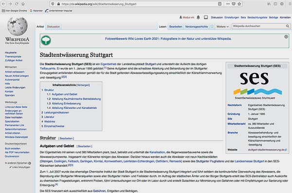Click the browser forward arrow
This screenshot has width=292, height=193.
(10, 4)
